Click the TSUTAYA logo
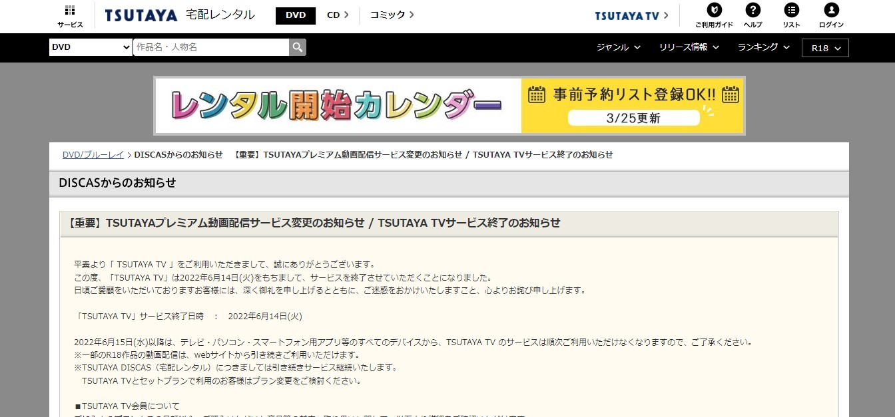 tap(141, 15)
